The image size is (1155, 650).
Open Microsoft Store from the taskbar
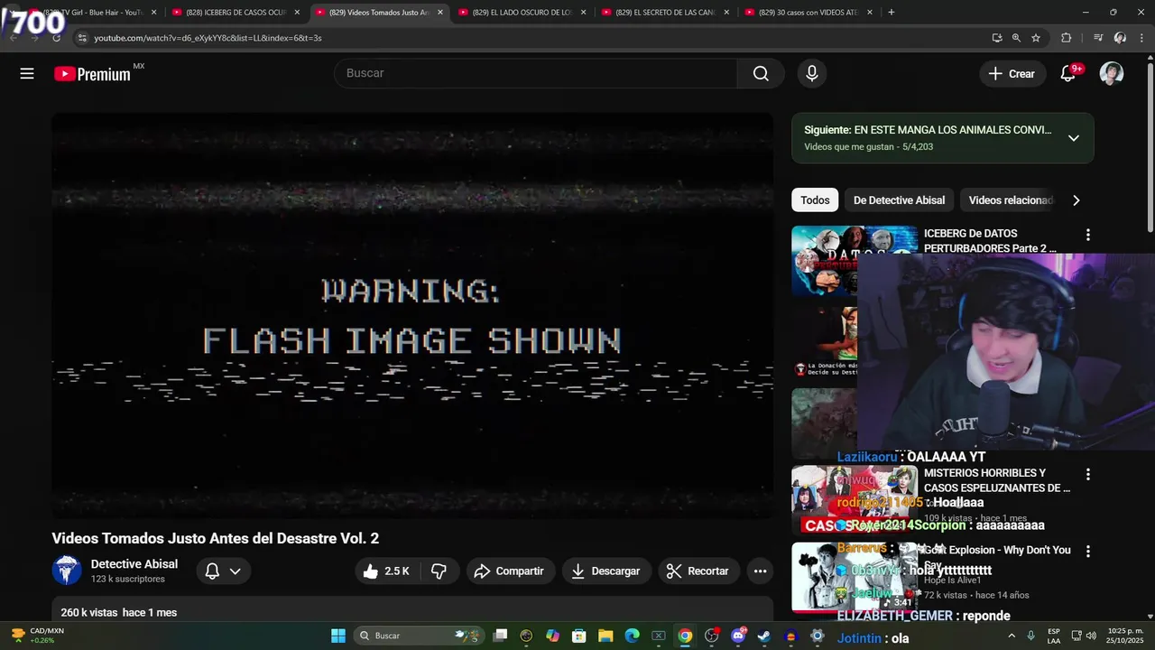579,636
